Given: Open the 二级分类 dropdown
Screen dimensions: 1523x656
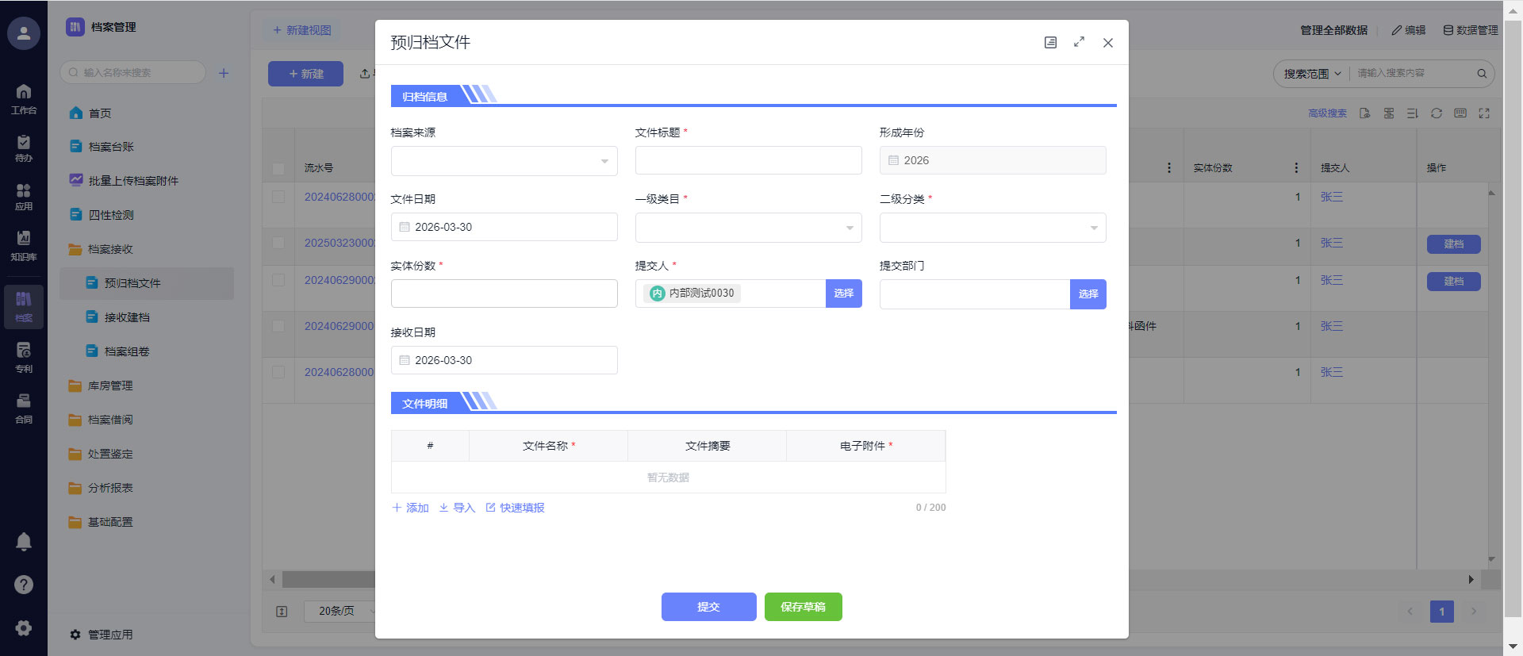Looking at the screenshot, I should [x=992, y=228].
